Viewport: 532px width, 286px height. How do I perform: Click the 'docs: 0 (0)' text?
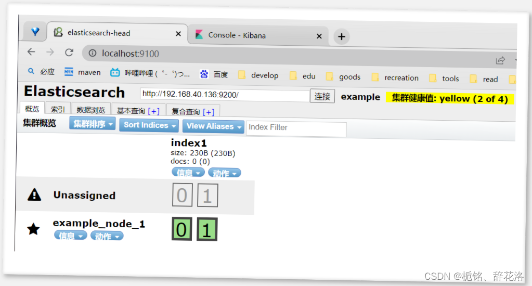point(190,161)
